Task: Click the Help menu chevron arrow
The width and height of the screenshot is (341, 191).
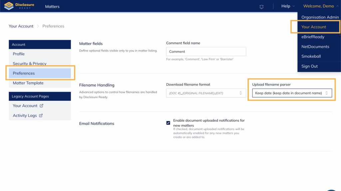Action: tap(293, 6)
